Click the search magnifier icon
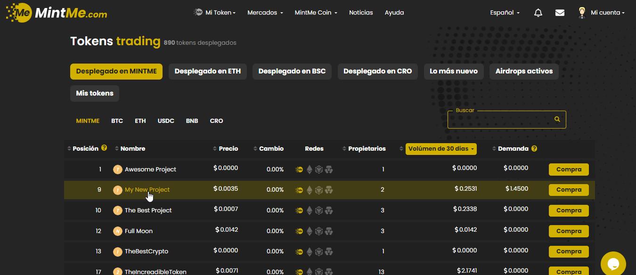 [x=557, y=120]
